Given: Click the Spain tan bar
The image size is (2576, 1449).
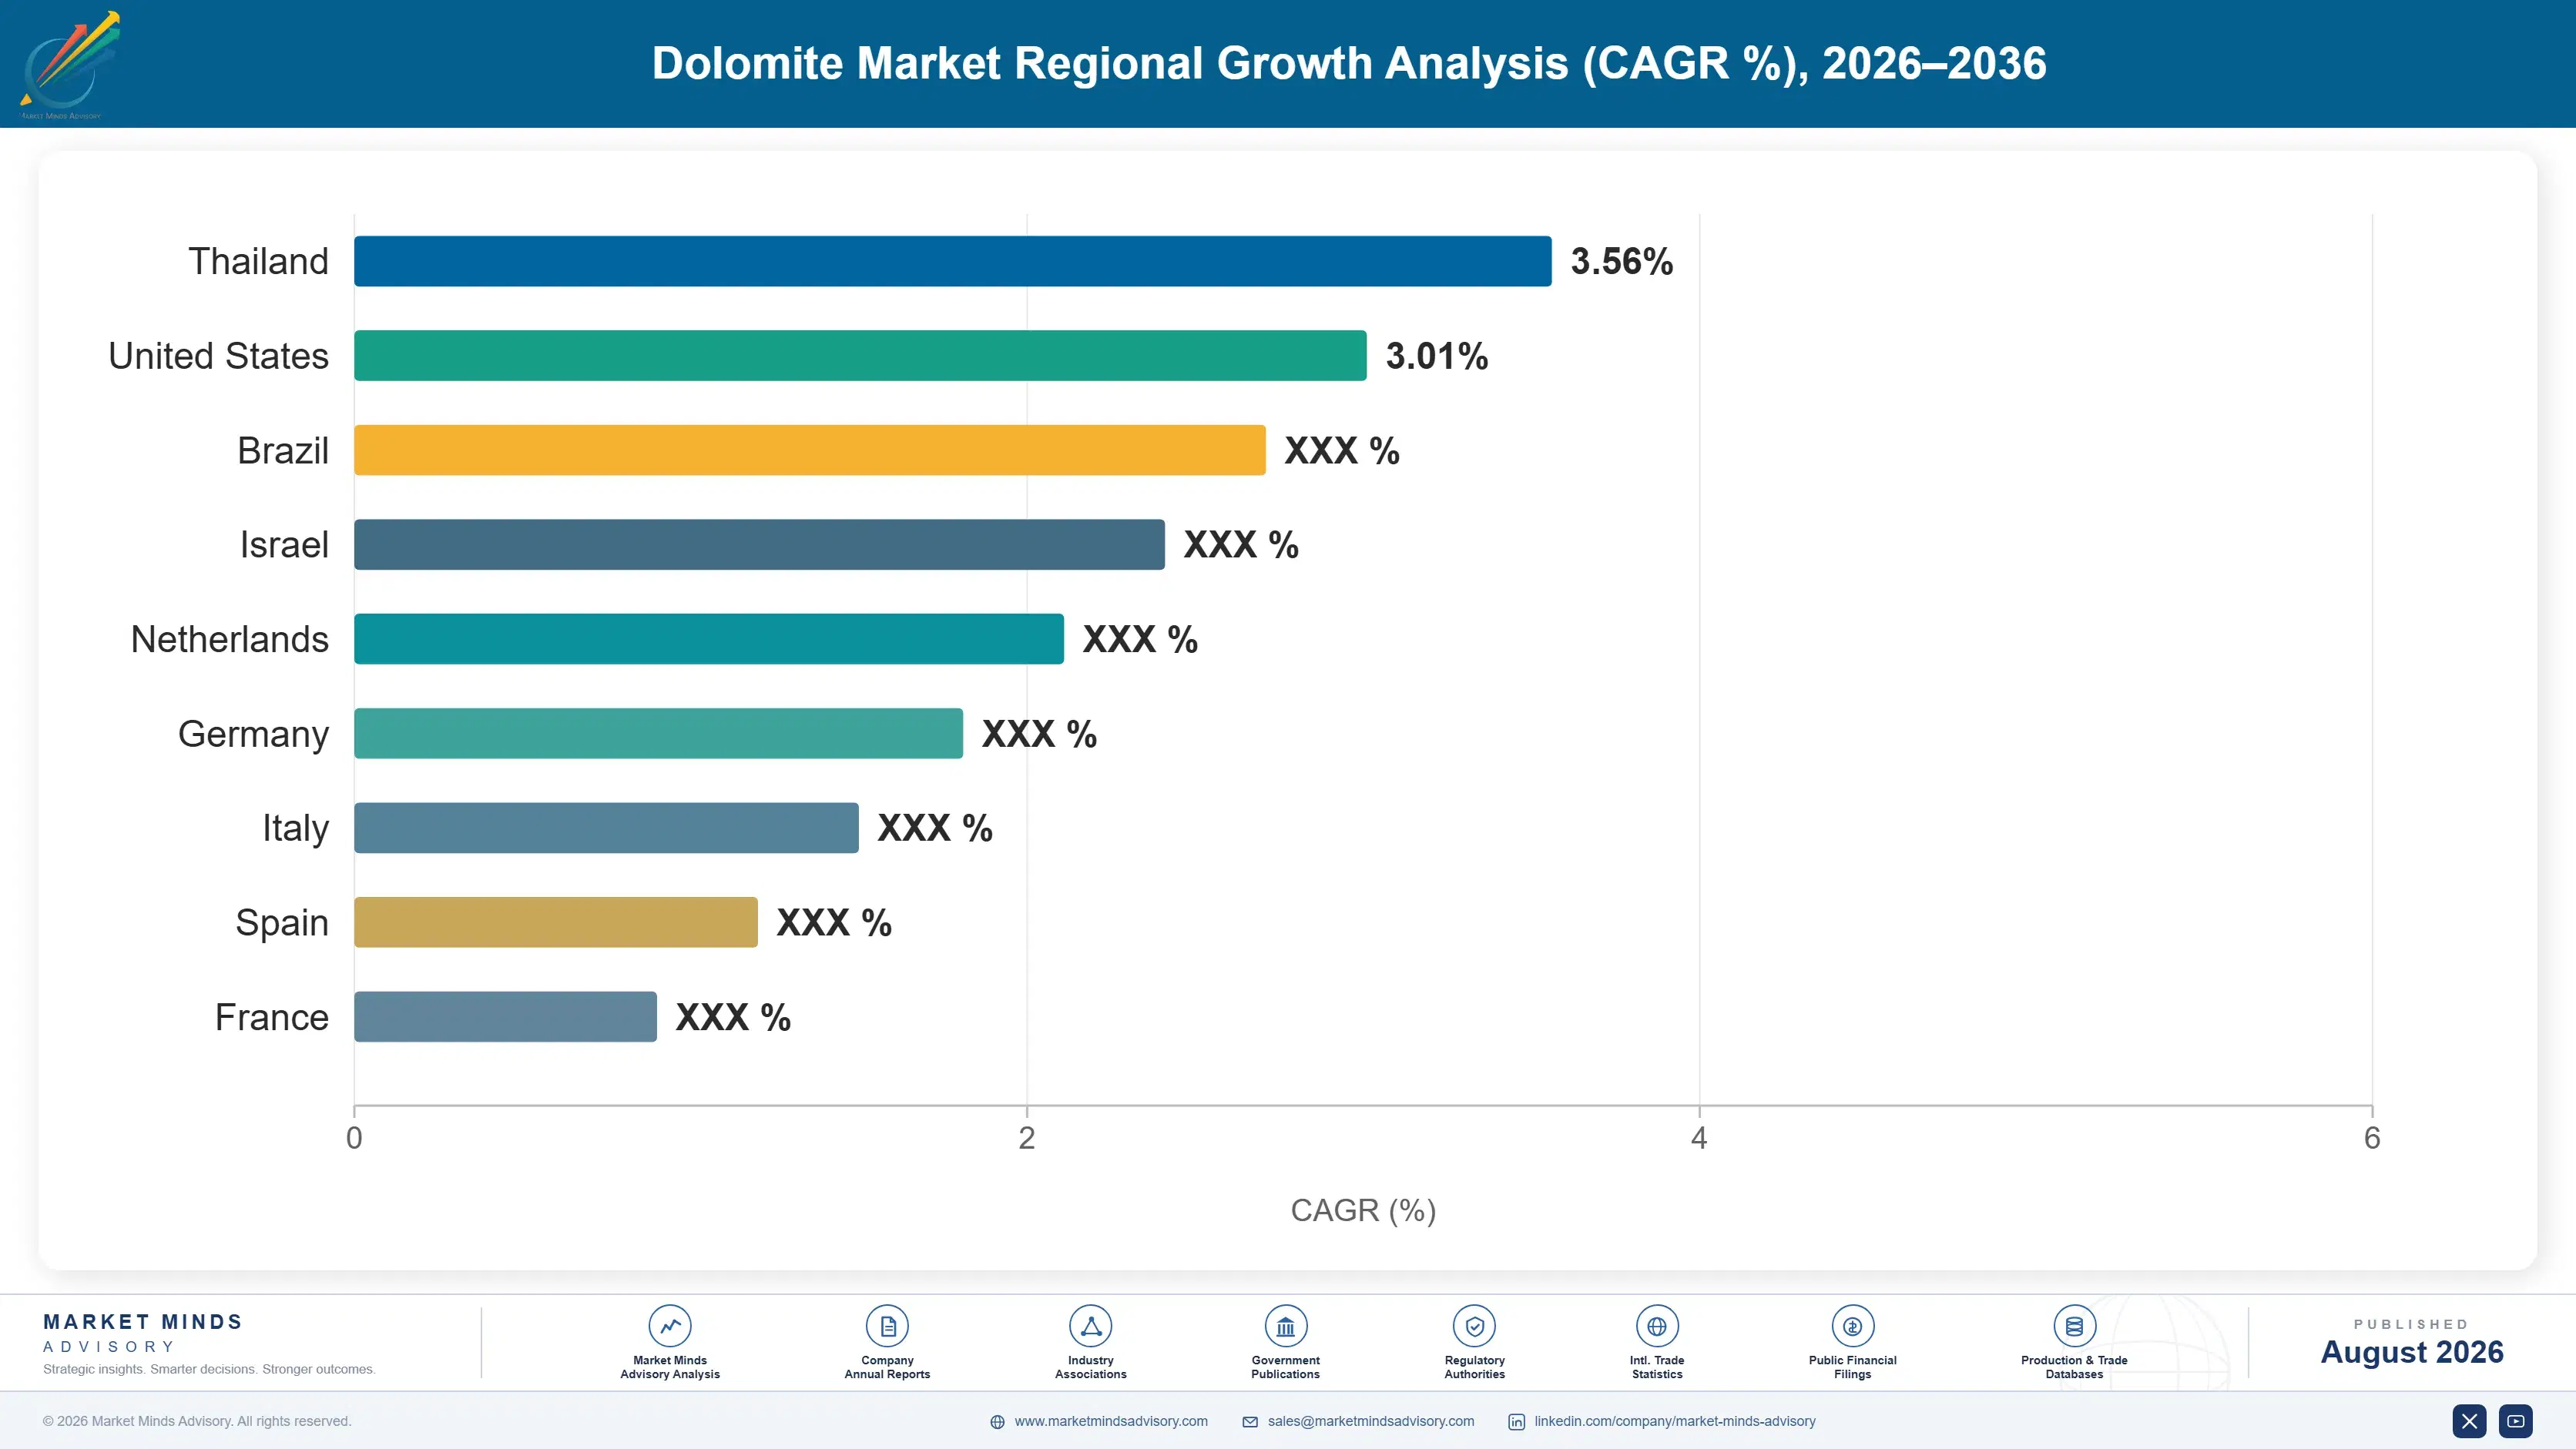Looking at the screenshot, I should pos(556,922).
